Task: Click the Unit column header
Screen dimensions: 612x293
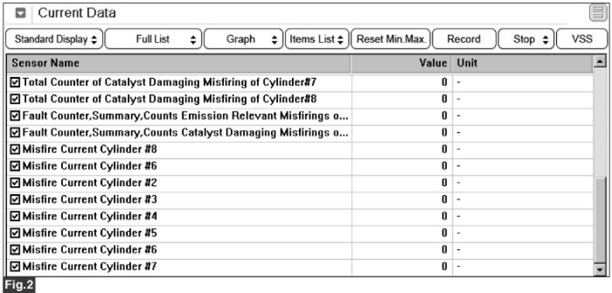Action: tap(522, 63)
